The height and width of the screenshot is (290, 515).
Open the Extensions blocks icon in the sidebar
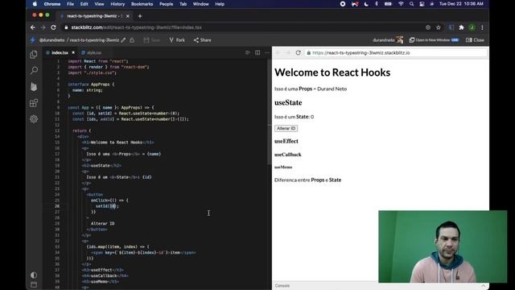[34, 103]
